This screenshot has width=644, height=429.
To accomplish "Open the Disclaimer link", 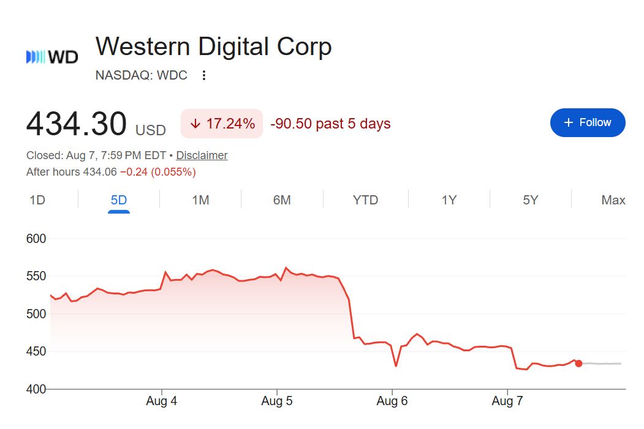I will [202, 155].
